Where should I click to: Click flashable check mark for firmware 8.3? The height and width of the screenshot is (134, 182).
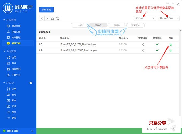tap(157, 44)
